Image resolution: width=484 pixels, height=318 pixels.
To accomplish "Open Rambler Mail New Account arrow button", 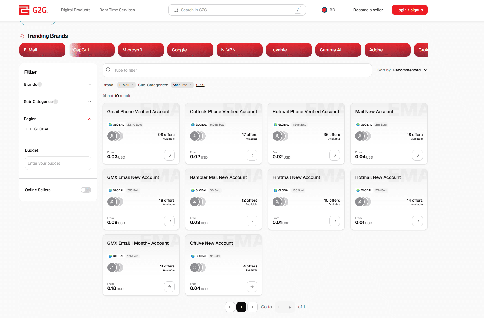I will point(252,221).
